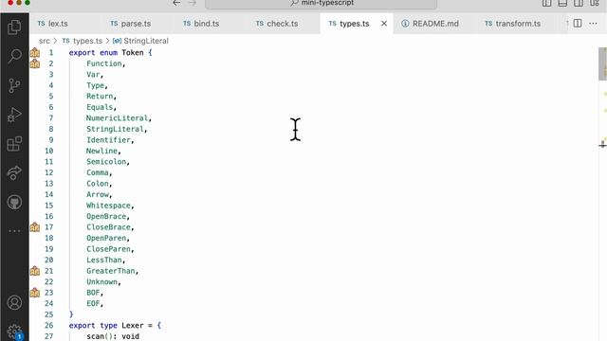Click the mini-typescript command center search box
The height and width of the screenshot is (341, 607).
click(321, 4)
